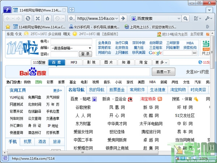Click the house icon by 把114啦设为主页
Screen dimensions: 217x163
[x=159, y=34]
